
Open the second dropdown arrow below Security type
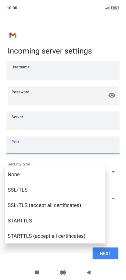point(113,198)
